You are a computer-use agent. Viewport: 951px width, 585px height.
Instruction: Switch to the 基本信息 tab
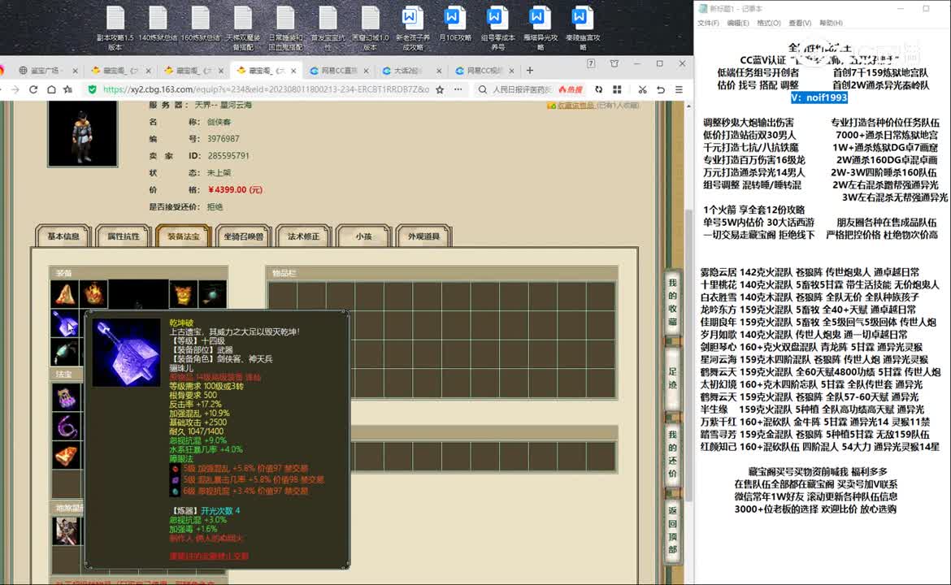pyautogui.click(x=63, y=236)
